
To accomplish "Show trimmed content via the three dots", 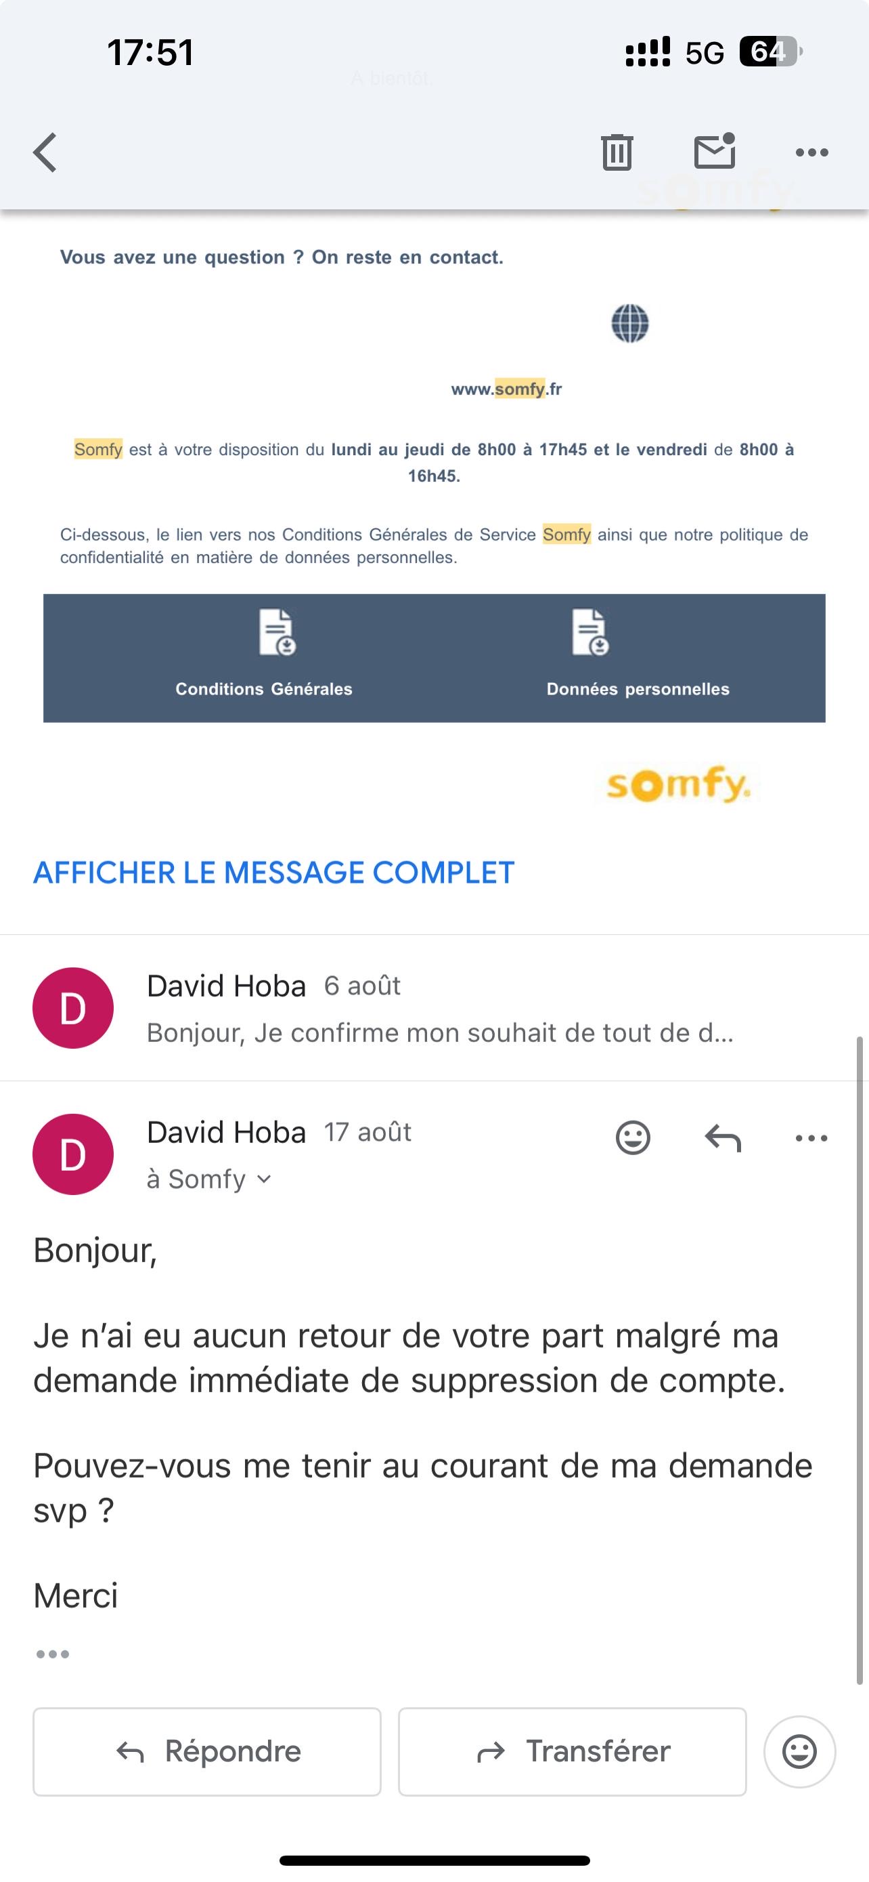I will 53,1654.
